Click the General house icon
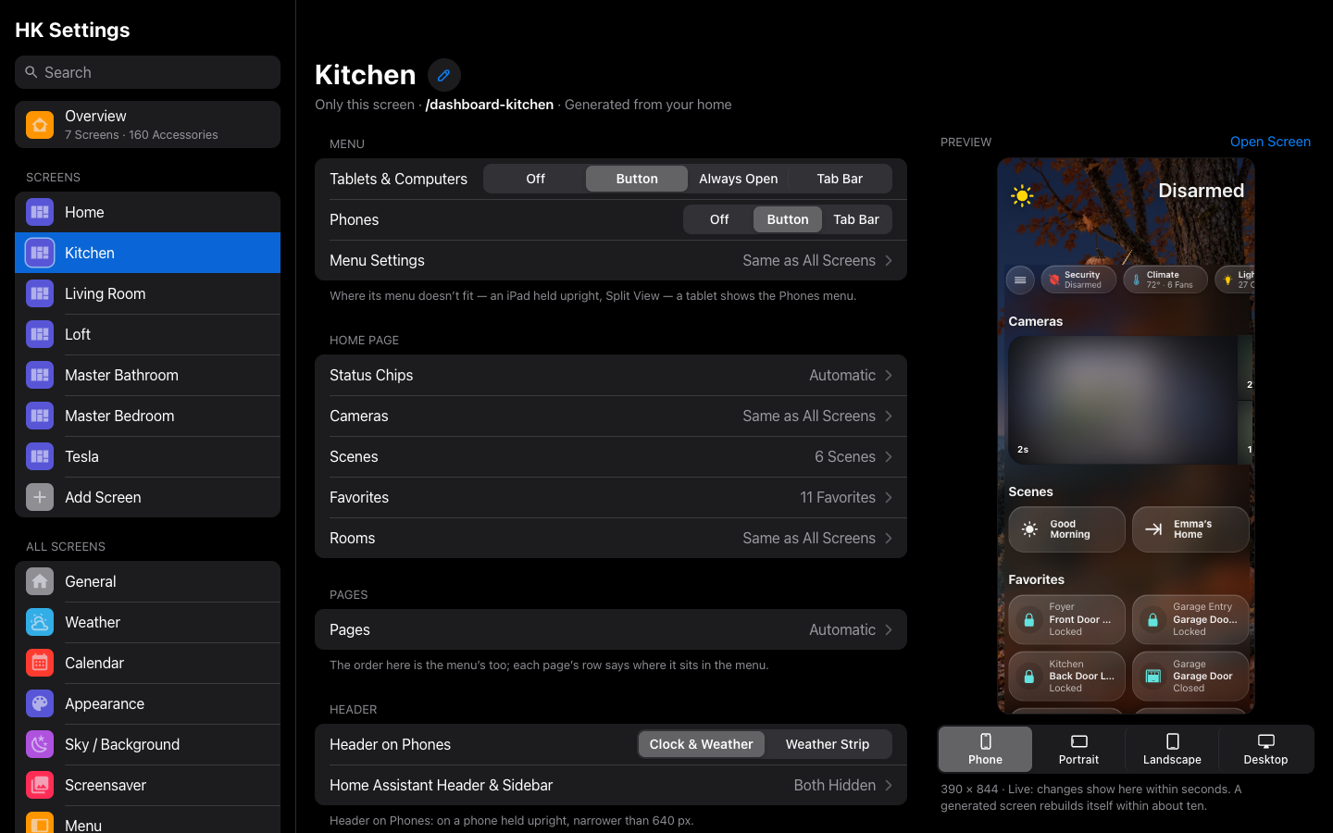1333x833 pixels. pos(40,581)
